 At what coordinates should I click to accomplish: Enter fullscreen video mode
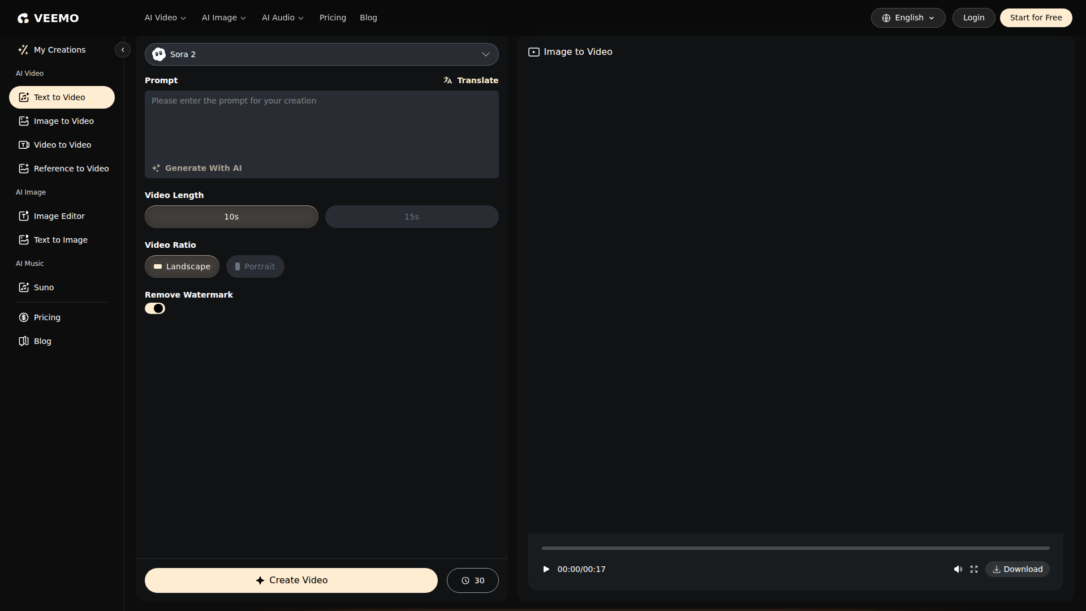click(974, 569)
